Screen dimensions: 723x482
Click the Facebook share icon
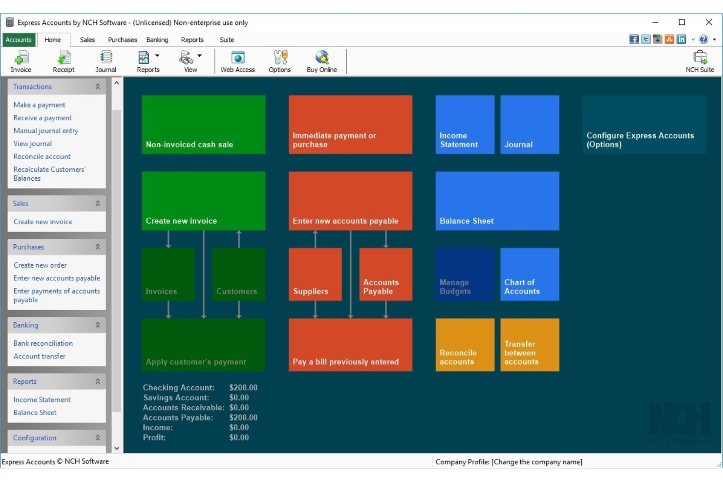pyautogui.click(x=634, y=40)
